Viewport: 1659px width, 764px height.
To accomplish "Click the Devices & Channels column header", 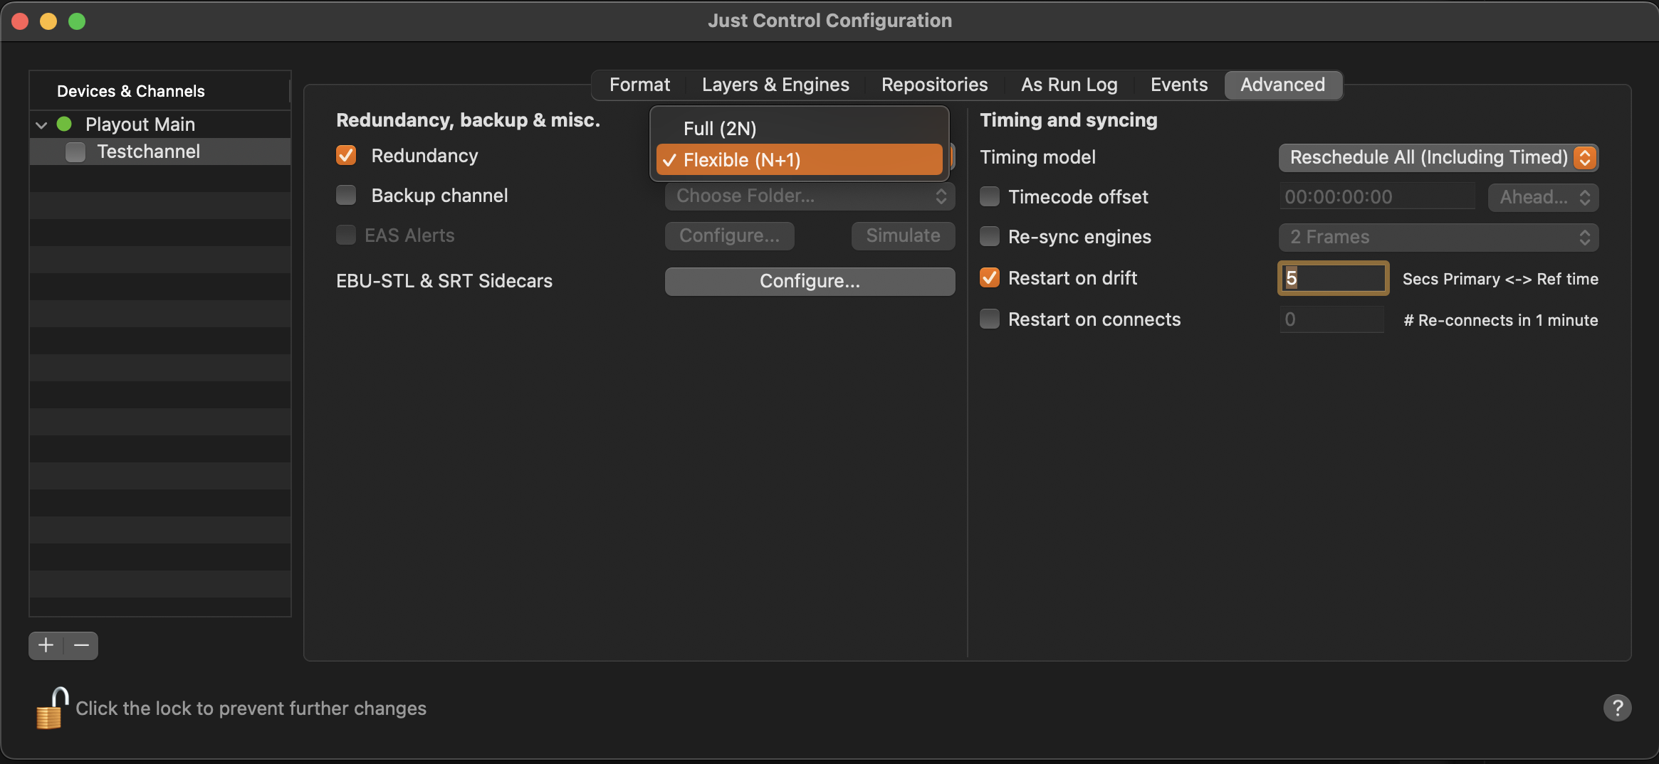I will point(159,91).
